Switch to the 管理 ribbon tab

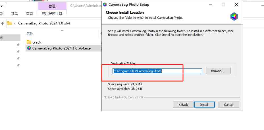52,6
